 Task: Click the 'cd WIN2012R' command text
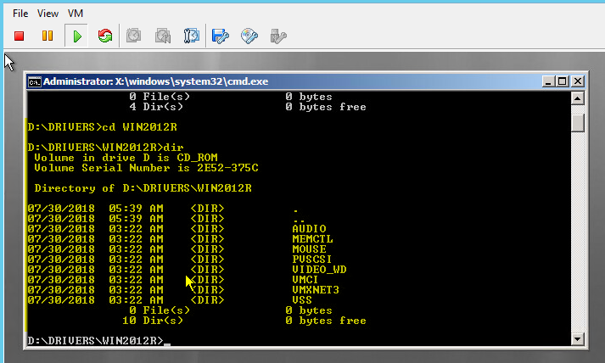pyautogui.click(x=139, y=127)
